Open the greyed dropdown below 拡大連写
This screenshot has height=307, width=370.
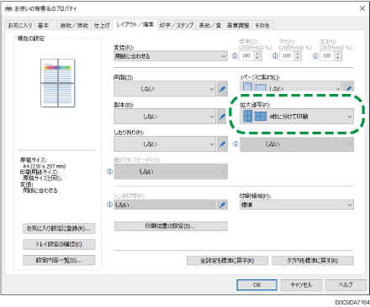tap(297, 144)
